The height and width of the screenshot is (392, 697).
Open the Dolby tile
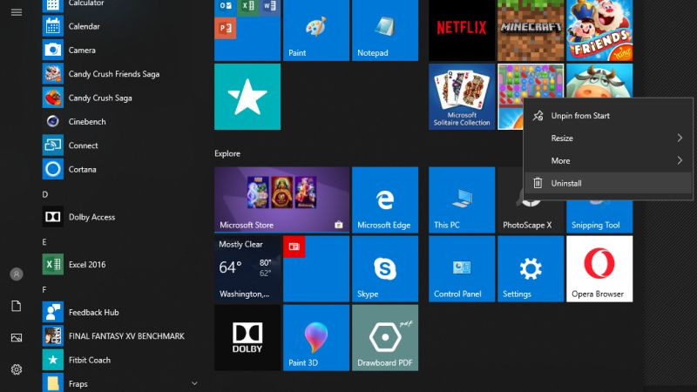(x=247, y=338)
